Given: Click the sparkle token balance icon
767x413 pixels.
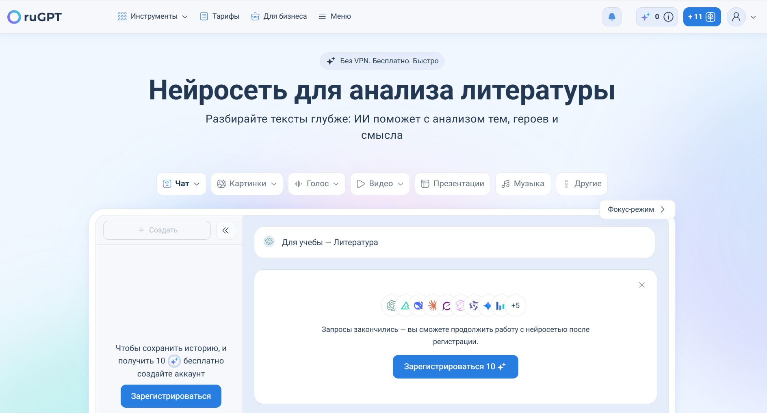Looking at the screenshot, I should [646, 17].
